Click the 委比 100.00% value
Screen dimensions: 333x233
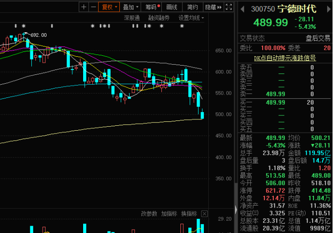point(273,48)
